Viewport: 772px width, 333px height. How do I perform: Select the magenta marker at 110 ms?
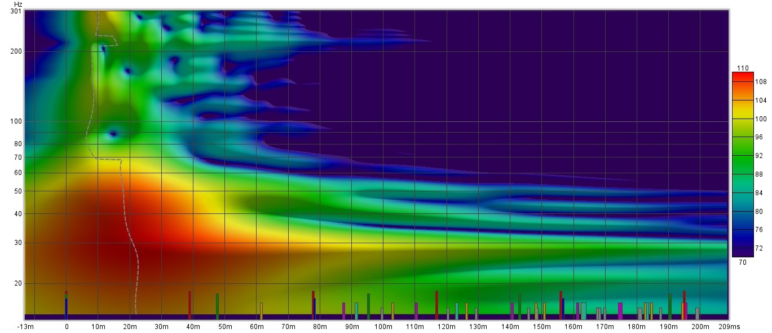pos(416,310)
